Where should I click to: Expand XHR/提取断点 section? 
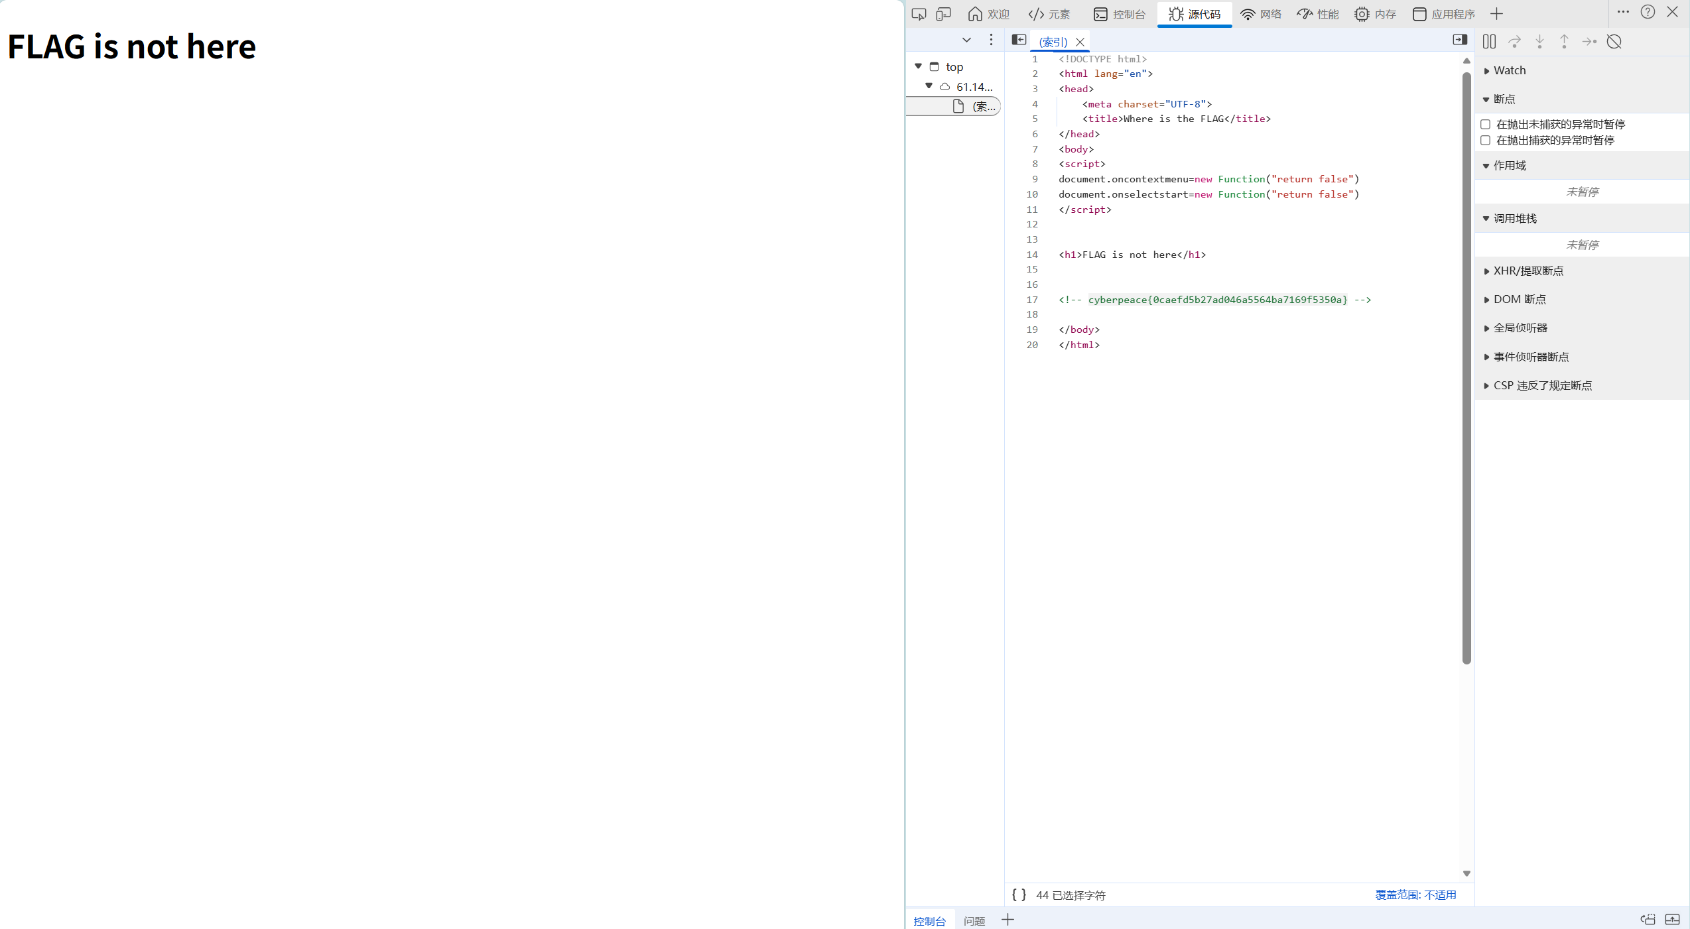[x=1527, y=271]
